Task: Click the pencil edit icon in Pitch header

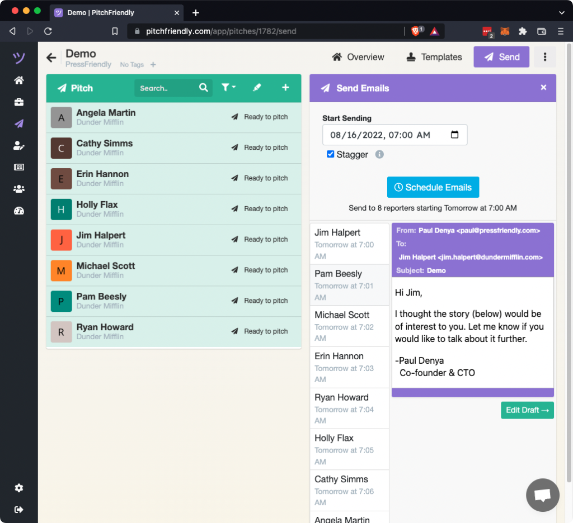Action: pyautogui.click(x=257, y=88)
